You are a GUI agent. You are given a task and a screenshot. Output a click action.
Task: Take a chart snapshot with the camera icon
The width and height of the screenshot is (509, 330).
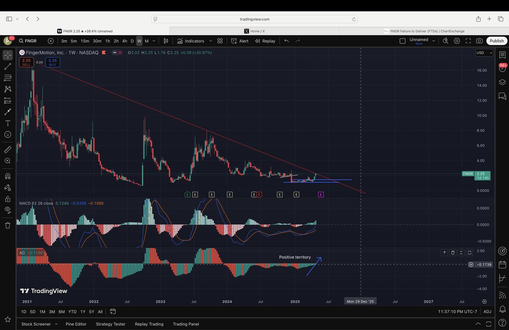(x=478, y=41)
